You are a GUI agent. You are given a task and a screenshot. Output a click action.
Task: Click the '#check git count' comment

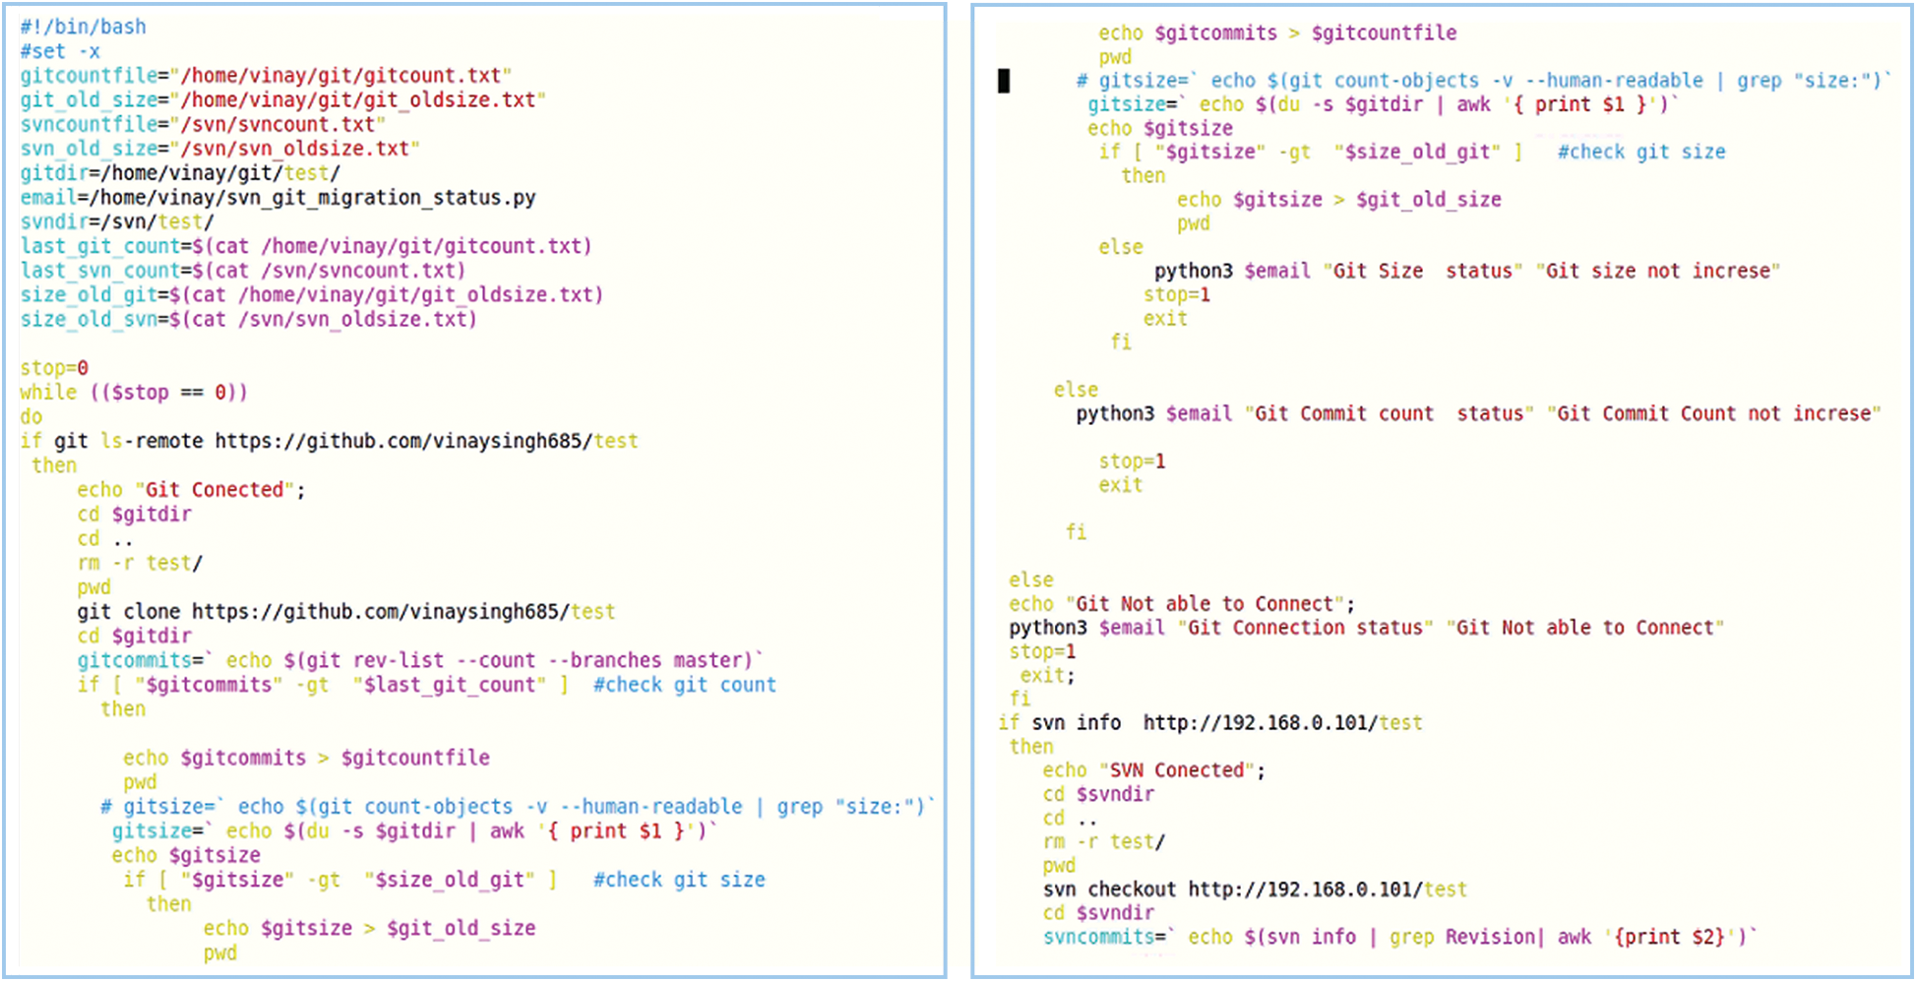[x=684, y=685]
